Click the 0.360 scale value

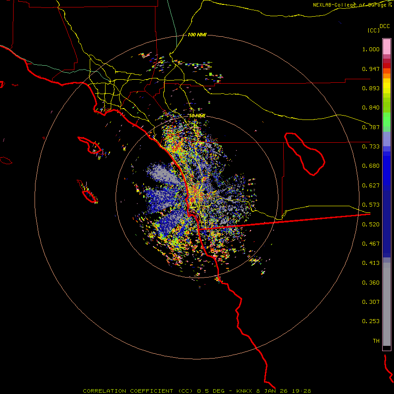[x=371, y=283]
